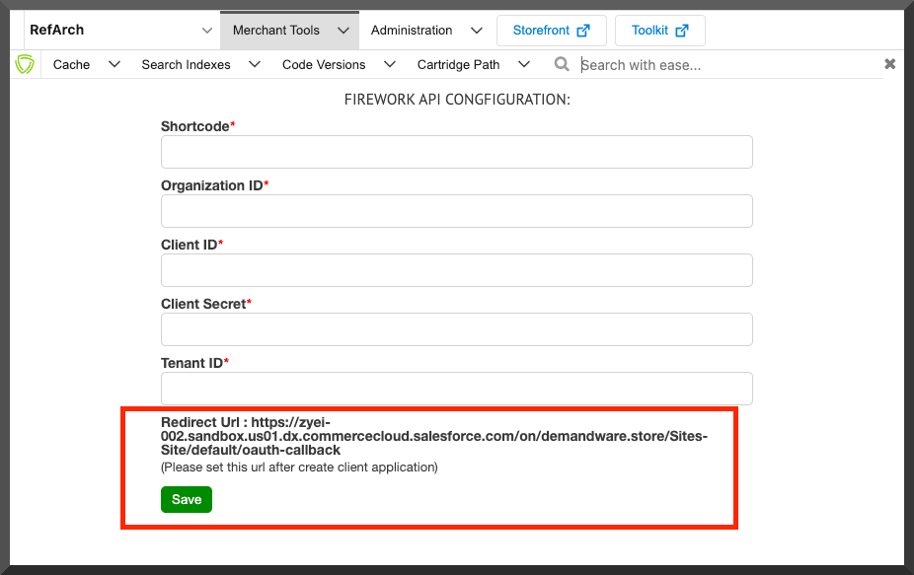Click the 'Please set this url' note
The width and height of the screenshot is (914, 575).
tap(299, 467)
